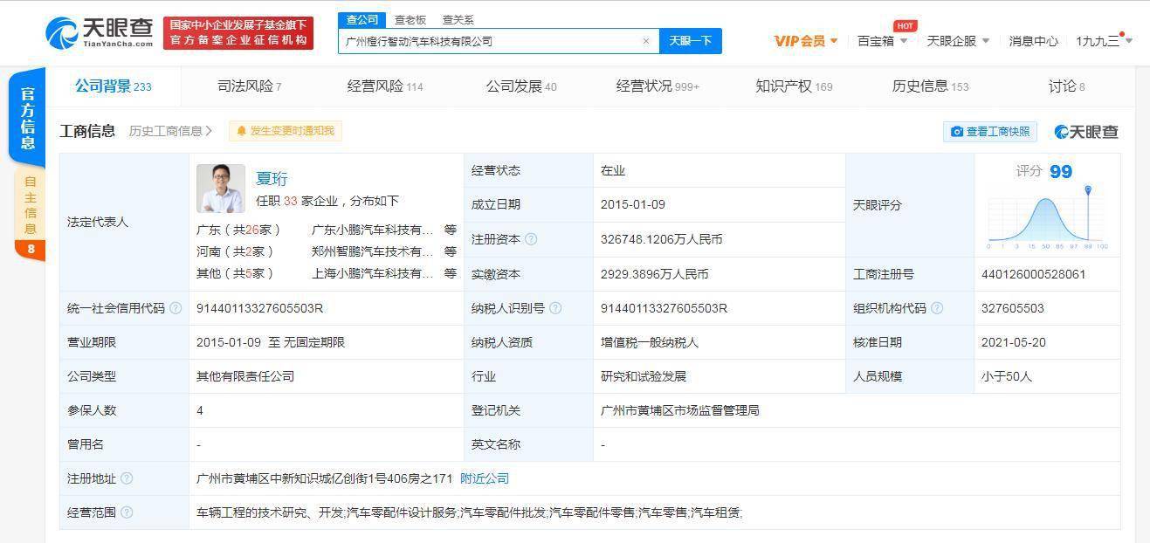
Task: Select the 查老板 search tab
Action: pyautogui.click(x=410, y=19)
